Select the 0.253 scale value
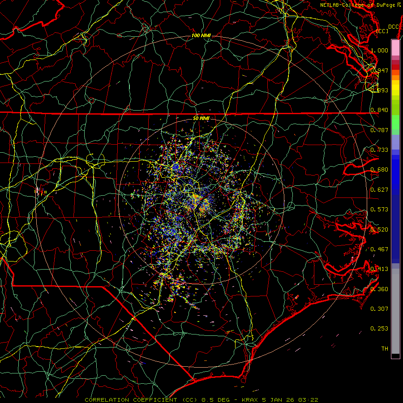403x403 pixels. click(379, 329)
